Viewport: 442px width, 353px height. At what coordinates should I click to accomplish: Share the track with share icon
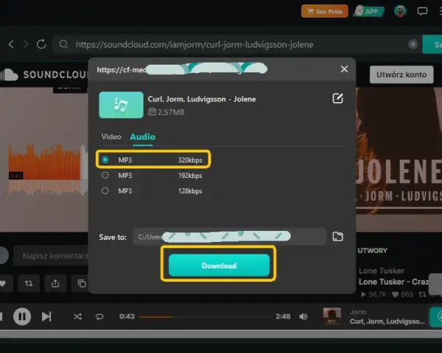55,283
